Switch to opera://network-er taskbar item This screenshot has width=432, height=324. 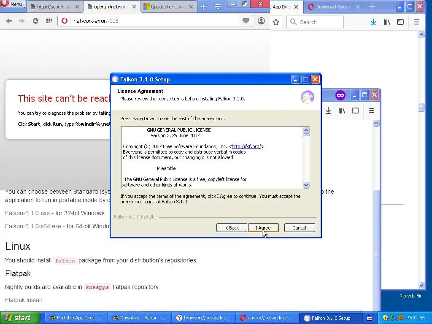(267, 318)
